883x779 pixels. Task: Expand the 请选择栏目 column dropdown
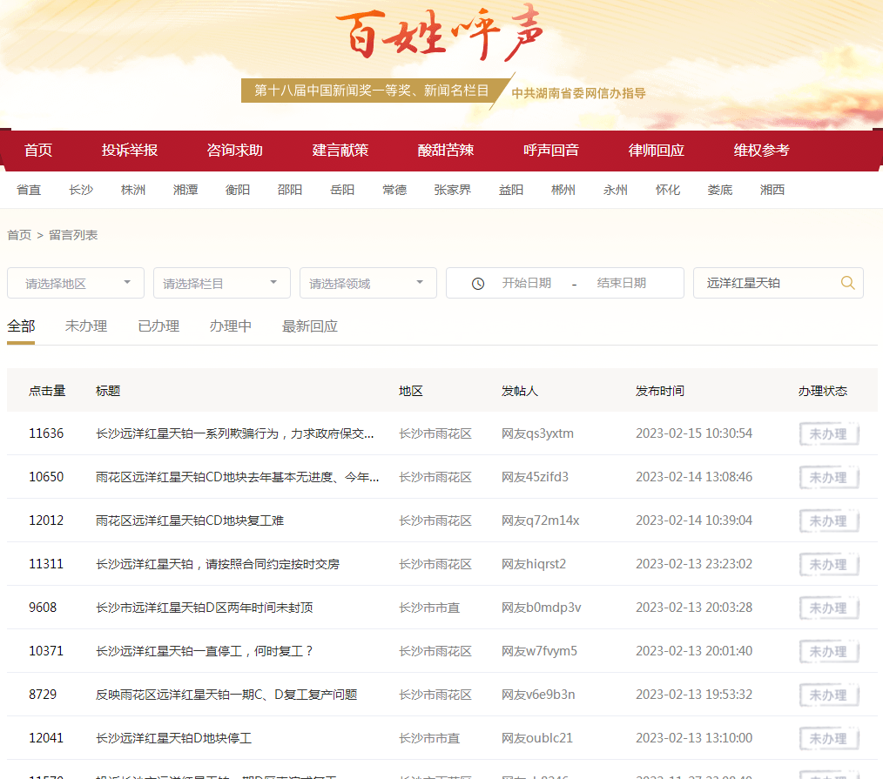[222, 284]
